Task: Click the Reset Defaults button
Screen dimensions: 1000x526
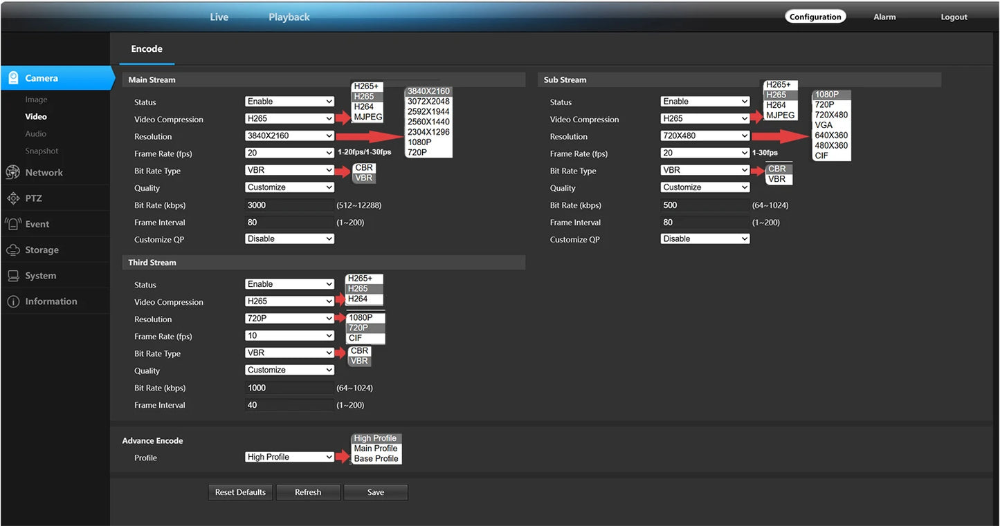Action: [240, 492]
